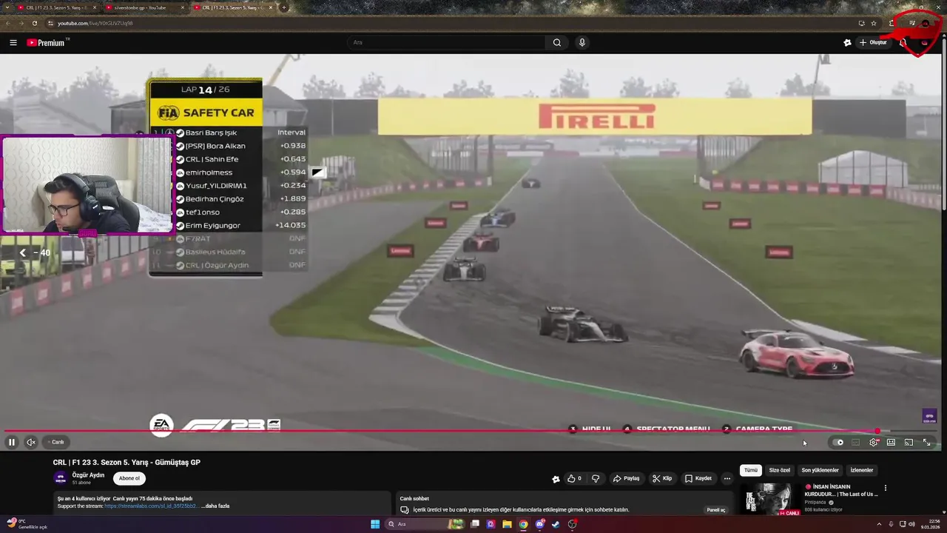Bookmark this page with star icon
The image size is (947, 533).
click(x=874, y=23)
